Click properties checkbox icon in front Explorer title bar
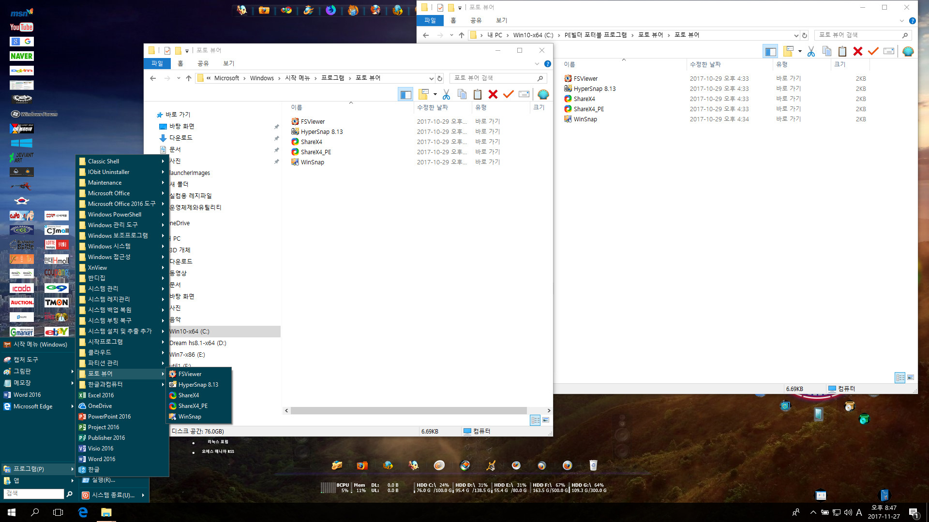Viewport: 929px width, 522px height. (x=167, y=50)
